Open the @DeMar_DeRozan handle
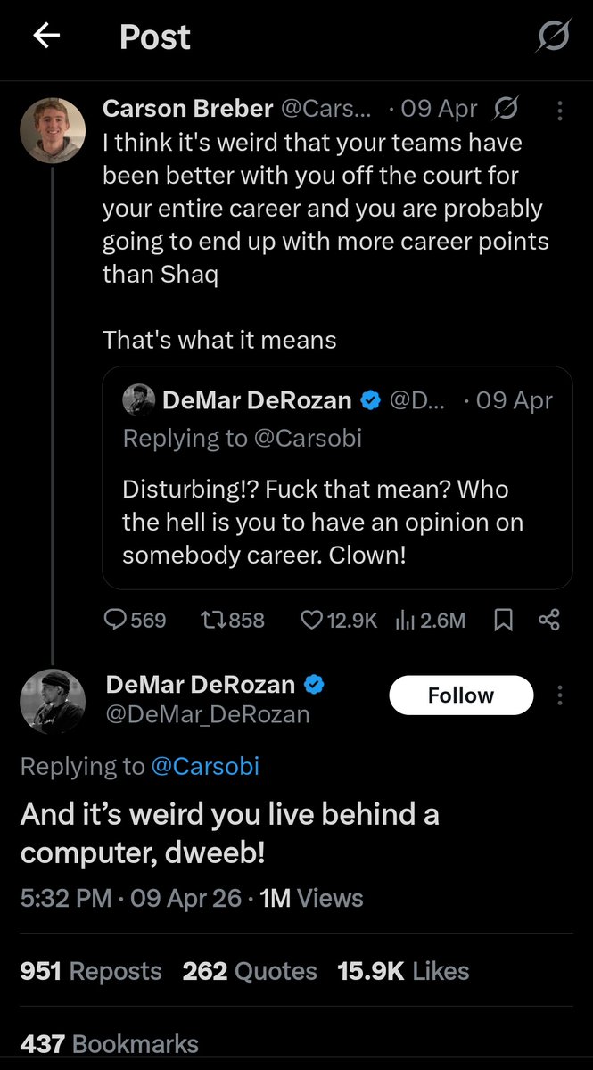Viewport: 593px width, 1070px height. [x=208, y=714]
